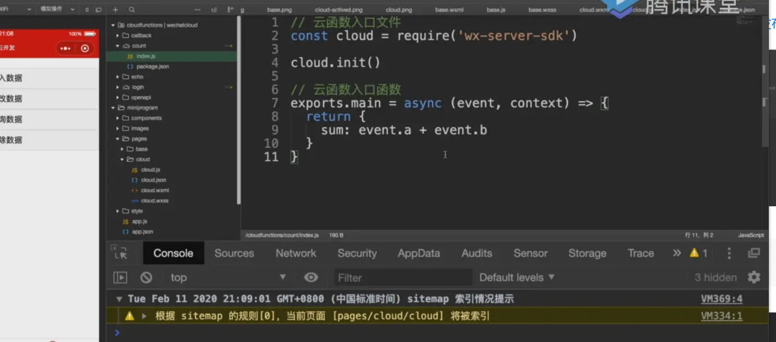Open the file tree more-options ellipsis
Viewport: 776px width, 342px height.
coord(198,10)
